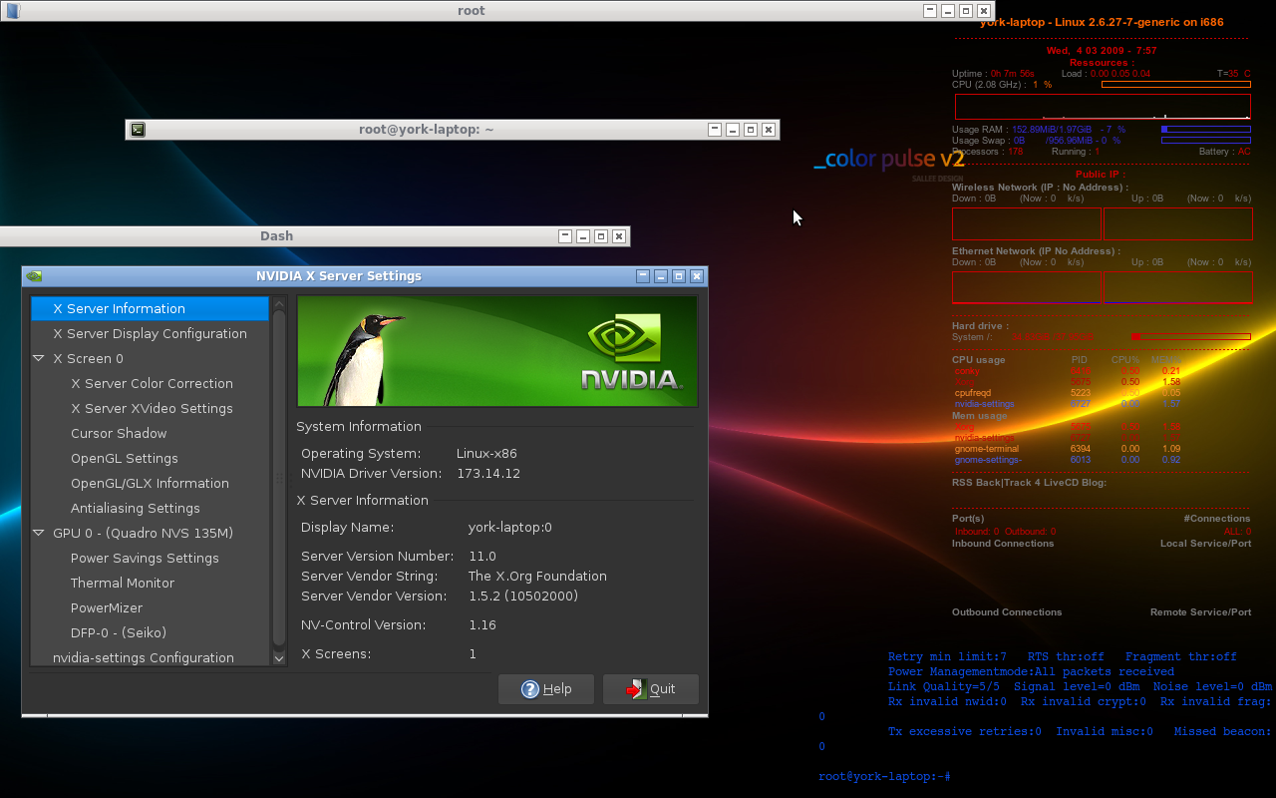This screenshot has width=1276, height=798.
Task: Click the NVIDIA penguin banner image
Action: (497, 351)
